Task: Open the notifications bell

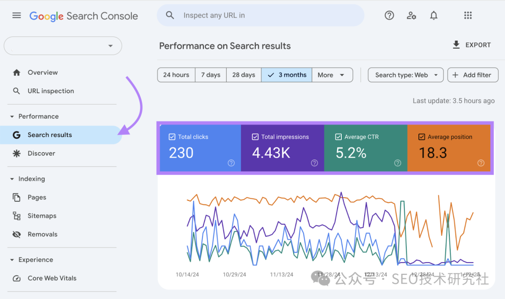Action: [x=434, y=15]
